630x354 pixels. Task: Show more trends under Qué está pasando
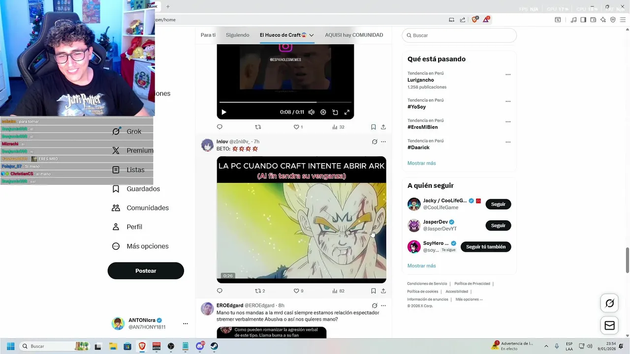click(x=422, y=163)
